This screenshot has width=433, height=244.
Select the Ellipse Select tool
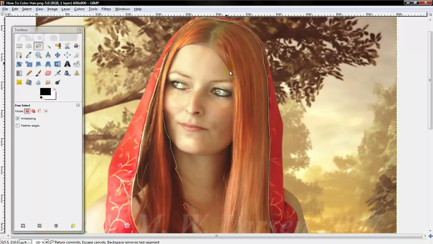click(x=29, y=46)
